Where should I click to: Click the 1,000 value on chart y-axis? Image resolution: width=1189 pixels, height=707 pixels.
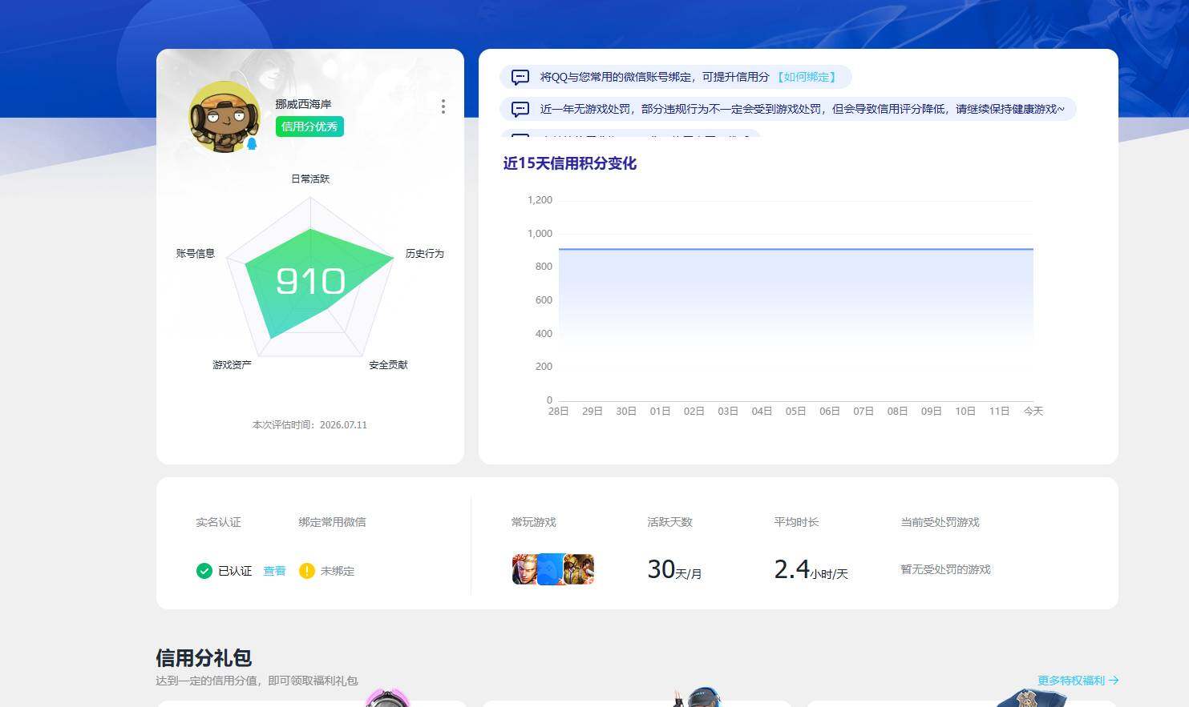540,233
